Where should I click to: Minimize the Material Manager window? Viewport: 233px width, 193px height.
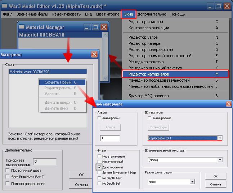(x=87, y=27)
